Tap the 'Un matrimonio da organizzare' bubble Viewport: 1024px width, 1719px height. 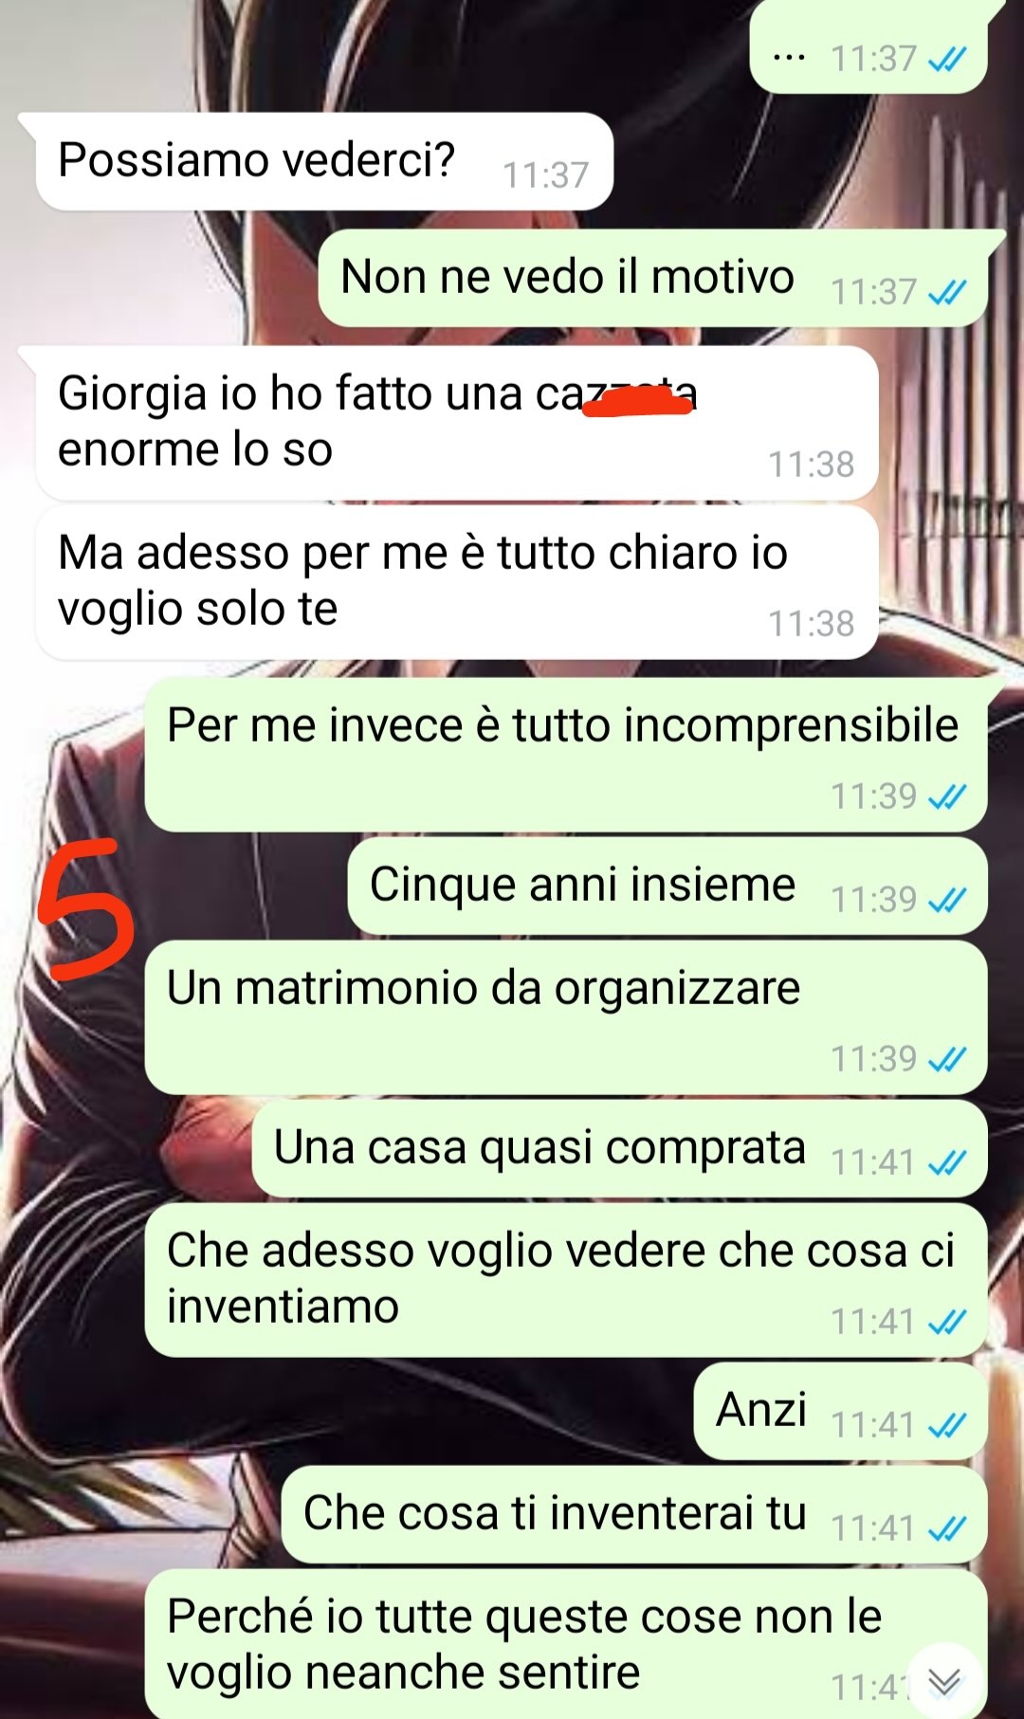click(566, 1017)
